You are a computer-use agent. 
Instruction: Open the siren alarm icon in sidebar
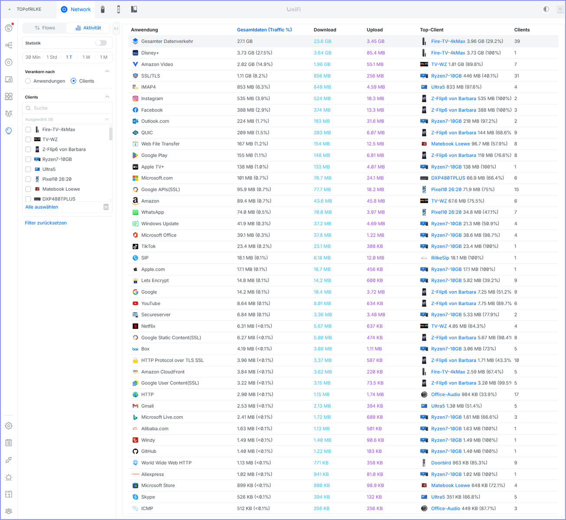9,477
